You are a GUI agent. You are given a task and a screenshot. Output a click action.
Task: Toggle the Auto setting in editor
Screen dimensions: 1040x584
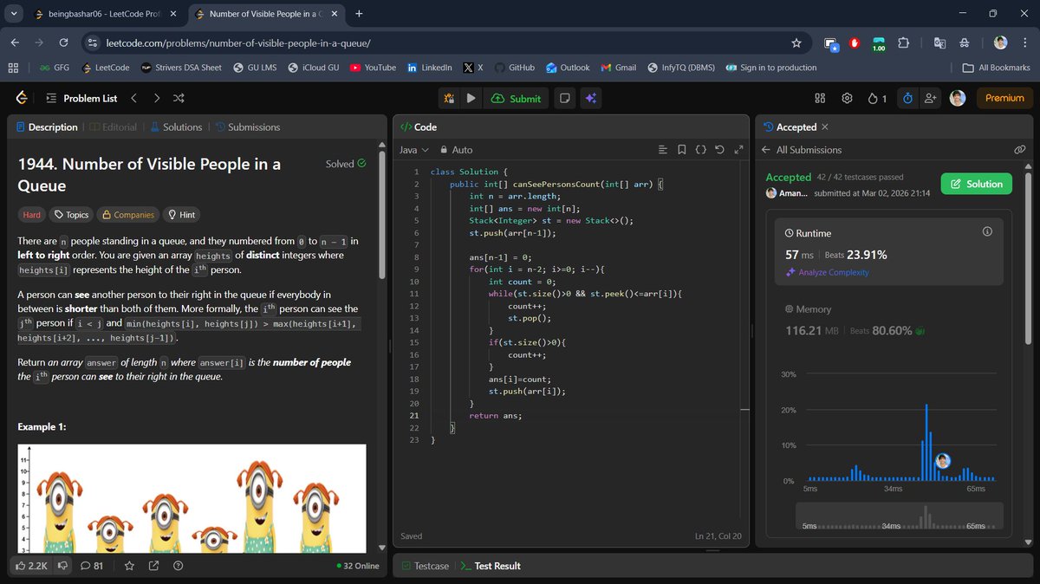pyautogui.click(x=457, y=150)
